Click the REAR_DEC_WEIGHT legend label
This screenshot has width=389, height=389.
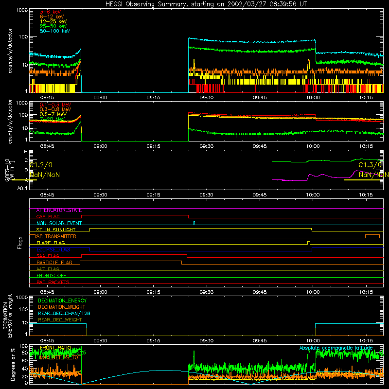pos(60,320)
